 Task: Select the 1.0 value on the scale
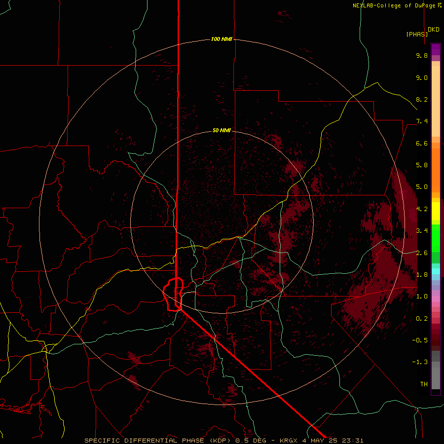(x=422, y=296)
